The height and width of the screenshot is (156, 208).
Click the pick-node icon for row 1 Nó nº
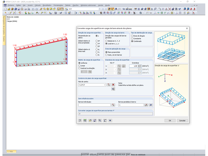click(119, 66)
